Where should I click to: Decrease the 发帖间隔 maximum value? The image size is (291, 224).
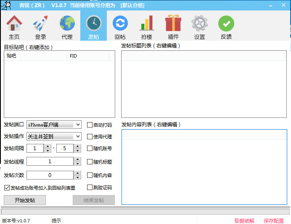77,150
